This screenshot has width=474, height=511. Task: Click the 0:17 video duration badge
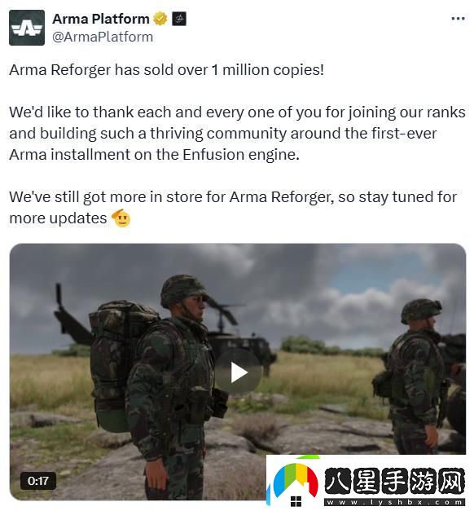pos(38,481)
